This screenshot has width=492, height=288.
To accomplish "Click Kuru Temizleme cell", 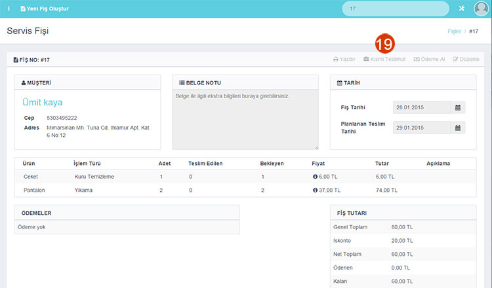I will click(94, 177).
